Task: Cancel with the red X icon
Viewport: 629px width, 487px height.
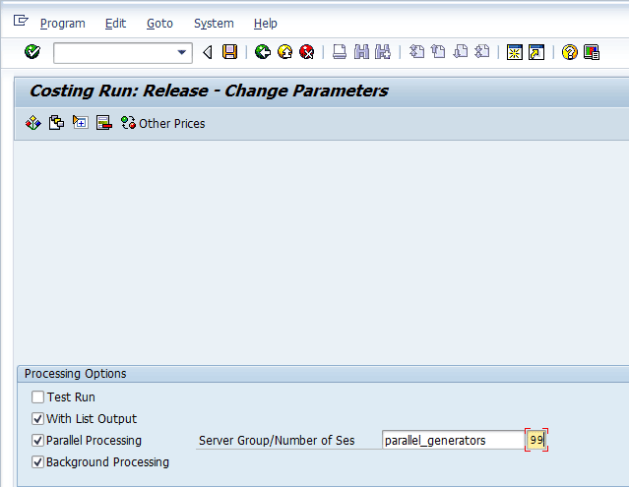Action: (307, 52)
